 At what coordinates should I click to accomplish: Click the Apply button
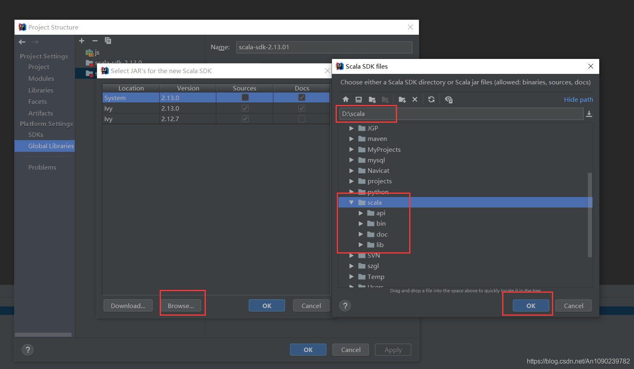(393, 350)
